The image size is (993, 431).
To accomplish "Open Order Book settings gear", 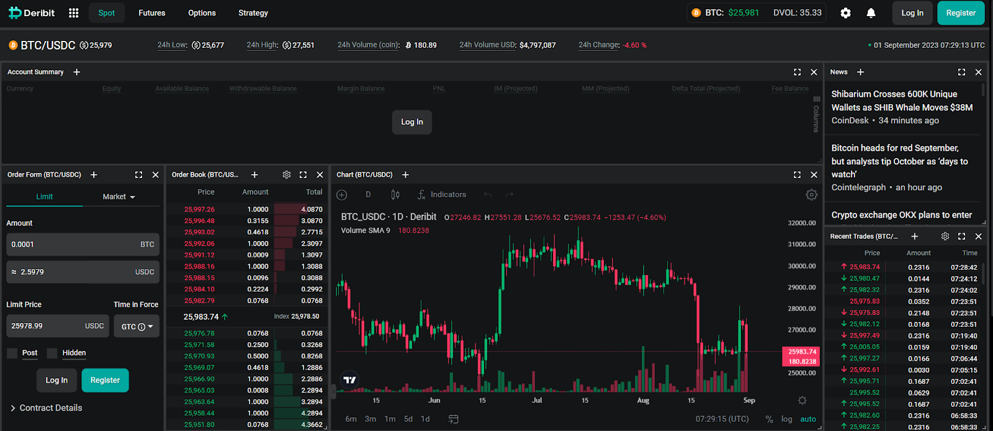I will 286,175.
